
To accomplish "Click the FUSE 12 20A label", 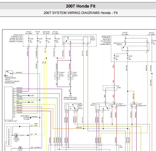I will click(x=117, y=58).
